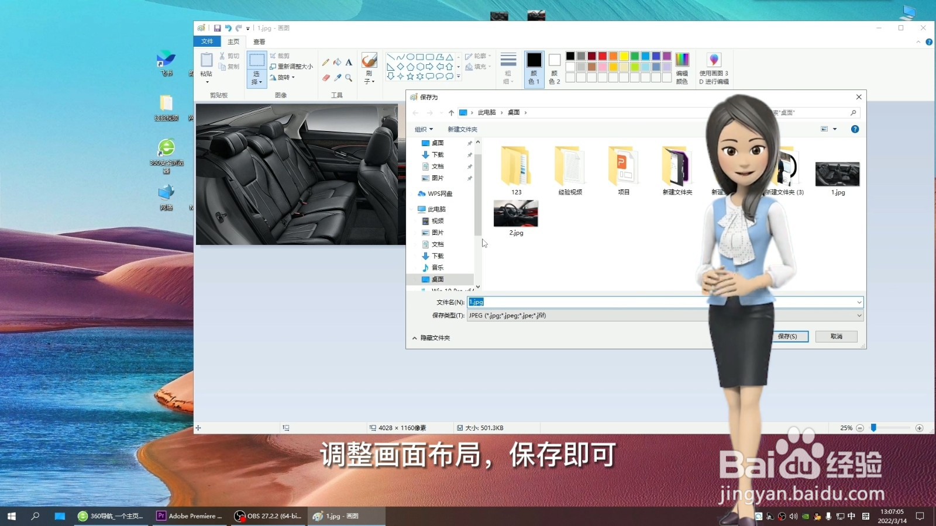Select the five-point star shape
Image resolution: width=936 pixels, height=526 pixels.
tap(410, 77)
